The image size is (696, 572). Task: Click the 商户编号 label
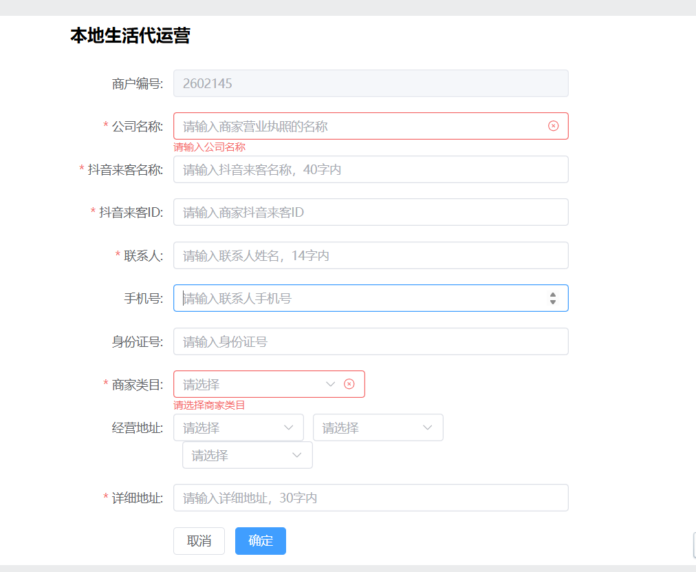click(x=137, y=83)
